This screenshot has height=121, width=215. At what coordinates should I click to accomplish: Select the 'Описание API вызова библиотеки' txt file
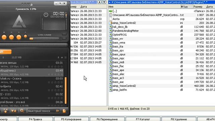click(146, 15)
